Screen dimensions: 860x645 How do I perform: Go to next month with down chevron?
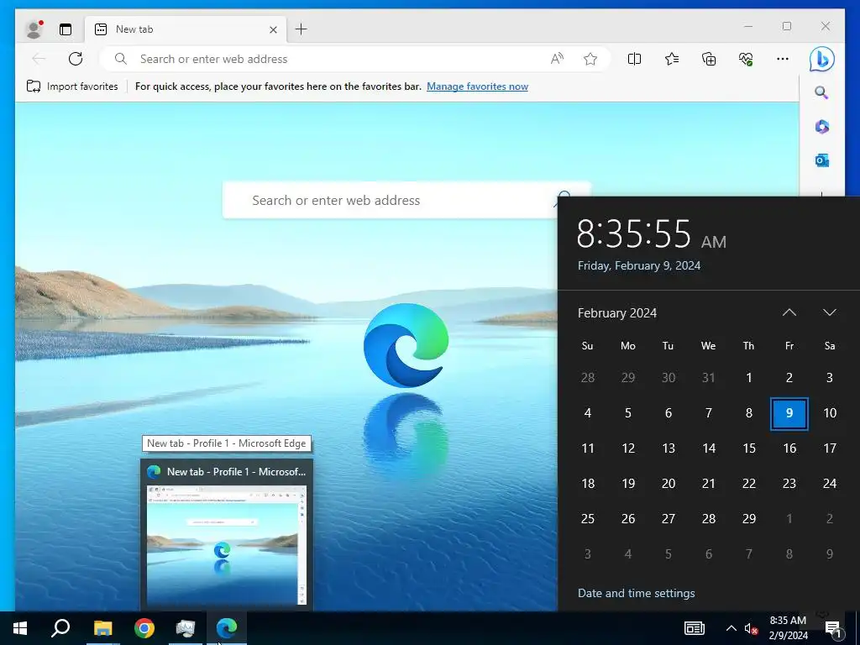[x=829, y=312]
